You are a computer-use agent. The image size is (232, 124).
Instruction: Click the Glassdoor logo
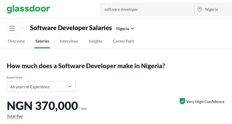coord(28,9)
